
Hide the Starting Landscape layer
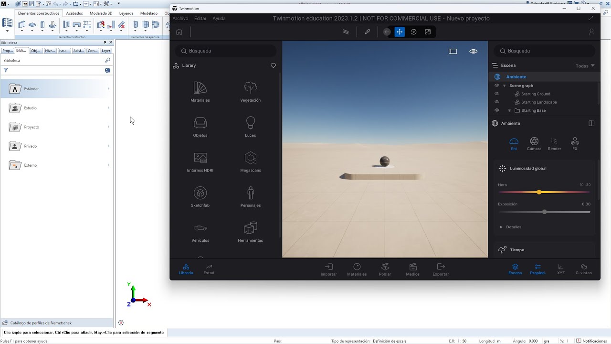click(x=497, y=102)
